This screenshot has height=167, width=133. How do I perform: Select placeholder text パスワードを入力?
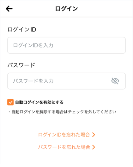pos(33,81)
